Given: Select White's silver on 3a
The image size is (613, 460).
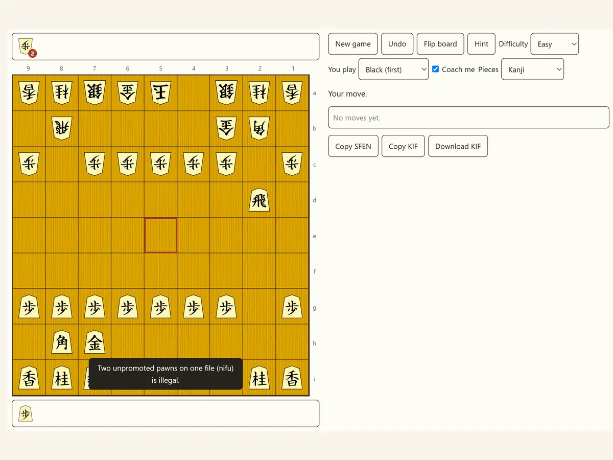Looking at the screenshot, I should point(226,93).
